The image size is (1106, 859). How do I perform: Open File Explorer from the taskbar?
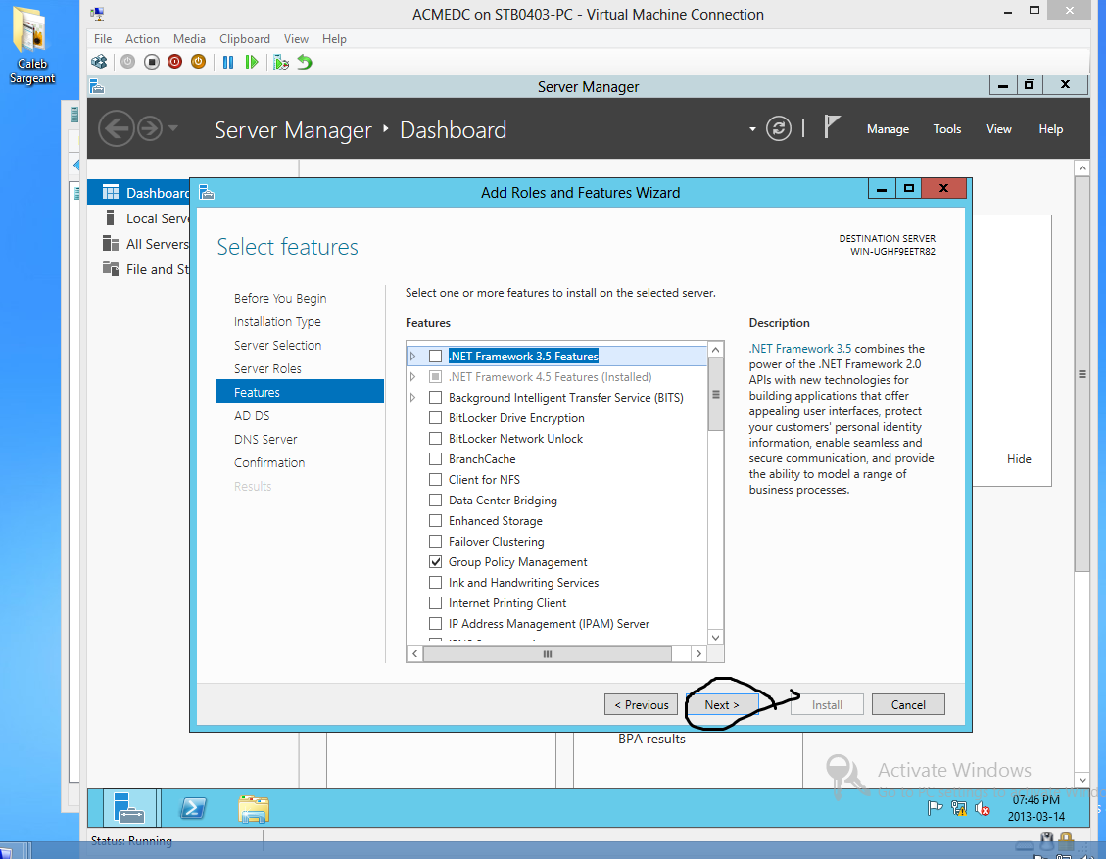[x=253, y=809]
